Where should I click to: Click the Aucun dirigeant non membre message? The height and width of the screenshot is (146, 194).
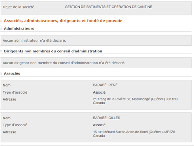click(64, 63)
